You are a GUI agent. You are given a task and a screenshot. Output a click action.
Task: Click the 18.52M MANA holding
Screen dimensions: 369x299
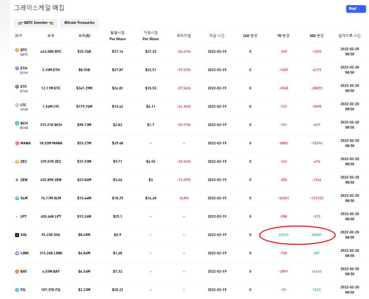(x=51, y=143)
